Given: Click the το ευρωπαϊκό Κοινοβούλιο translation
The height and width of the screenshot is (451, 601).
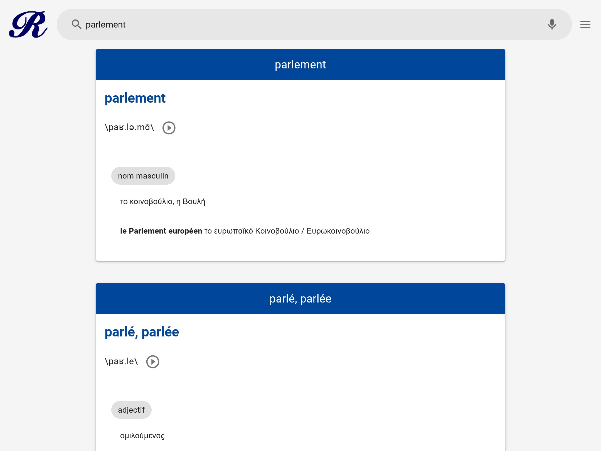Looking at the screenshot, I should (x=252, y=231).
